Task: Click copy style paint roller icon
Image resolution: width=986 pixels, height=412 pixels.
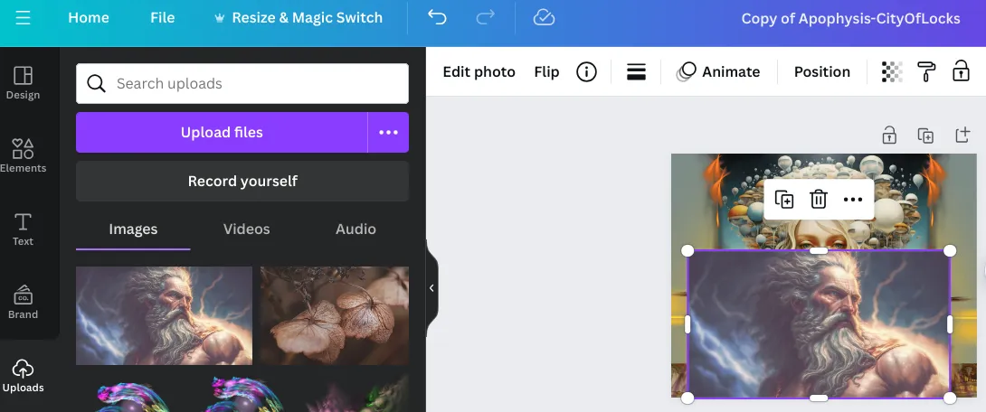Action: click(926, 71)
